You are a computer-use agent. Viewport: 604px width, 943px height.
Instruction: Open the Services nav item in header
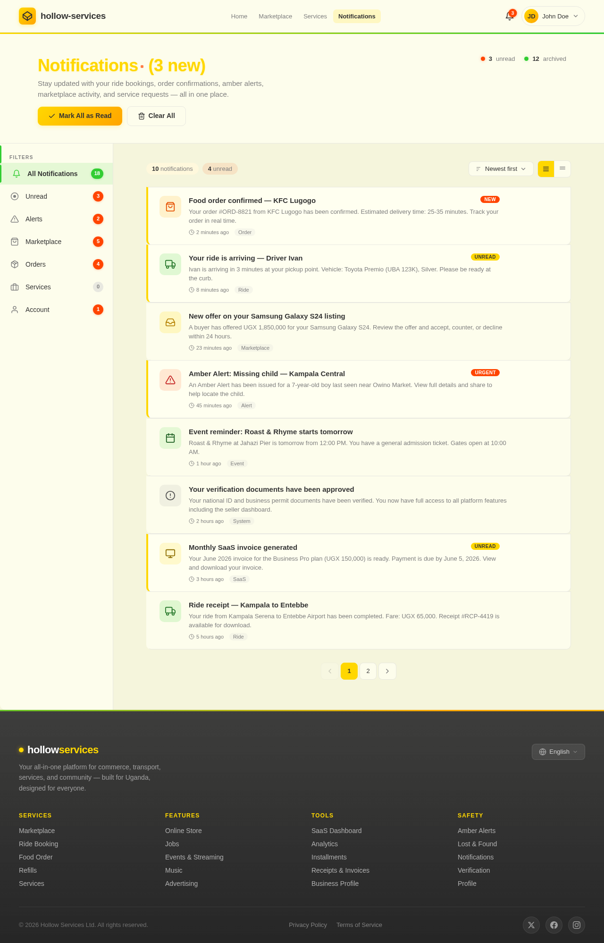[315, 16]
